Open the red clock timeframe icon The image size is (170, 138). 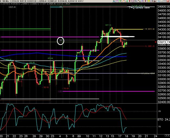[133, 1]
